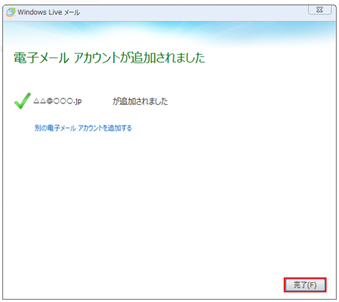Click the green 電子メール アカウントが追加されました heading
Image resolution: width=339 pixels, height=302 pixels.
pos(109,58)
